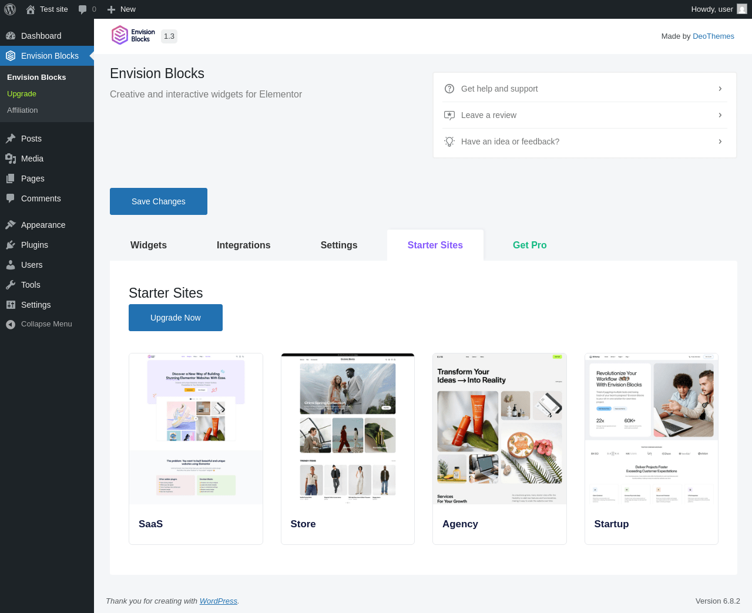Open the DeoThemes link
The width and height of the screenshot is (752, 613).
click(x=713, y=36)
